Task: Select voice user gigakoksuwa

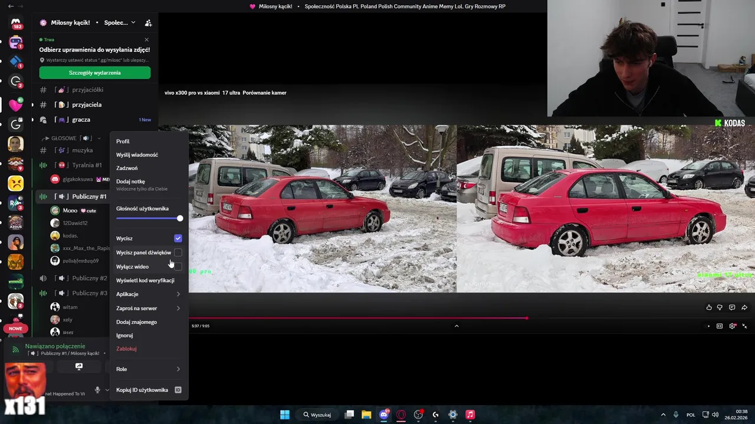Action: click(78, 179)
